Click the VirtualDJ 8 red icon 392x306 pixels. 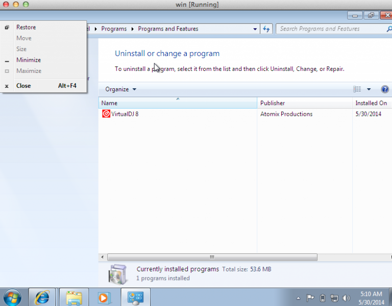[106, 114]
